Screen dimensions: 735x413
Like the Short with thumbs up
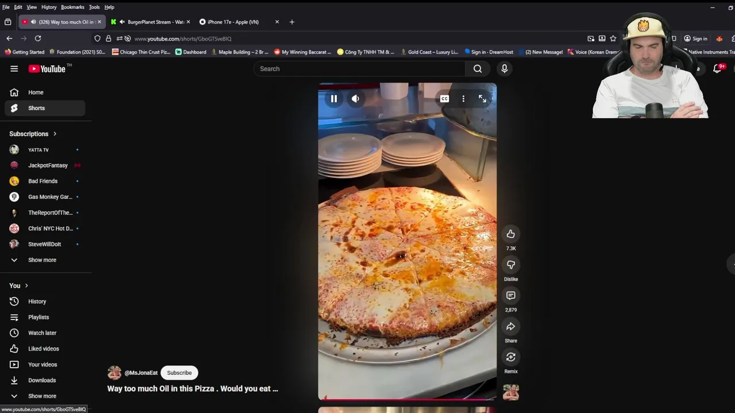510,234
